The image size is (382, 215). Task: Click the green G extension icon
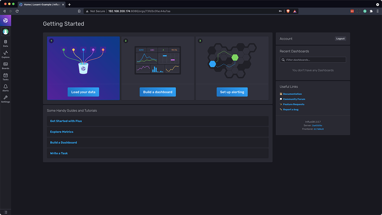[x=365, y=11]
